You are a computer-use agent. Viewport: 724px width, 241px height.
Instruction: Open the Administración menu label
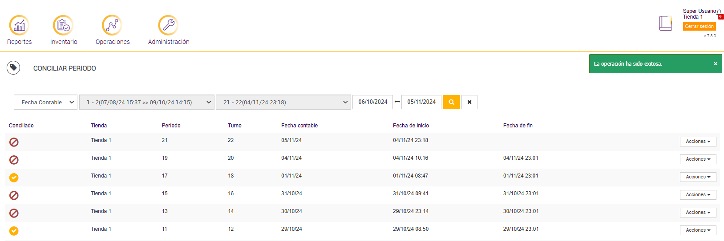pyautogui.click(x=169, y=42)
